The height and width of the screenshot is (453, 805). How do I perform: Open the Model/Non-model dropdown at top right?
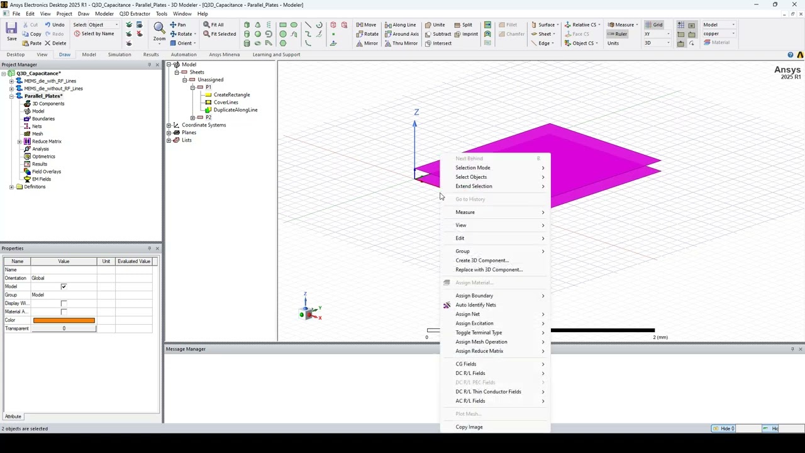[x=719, y=25]
